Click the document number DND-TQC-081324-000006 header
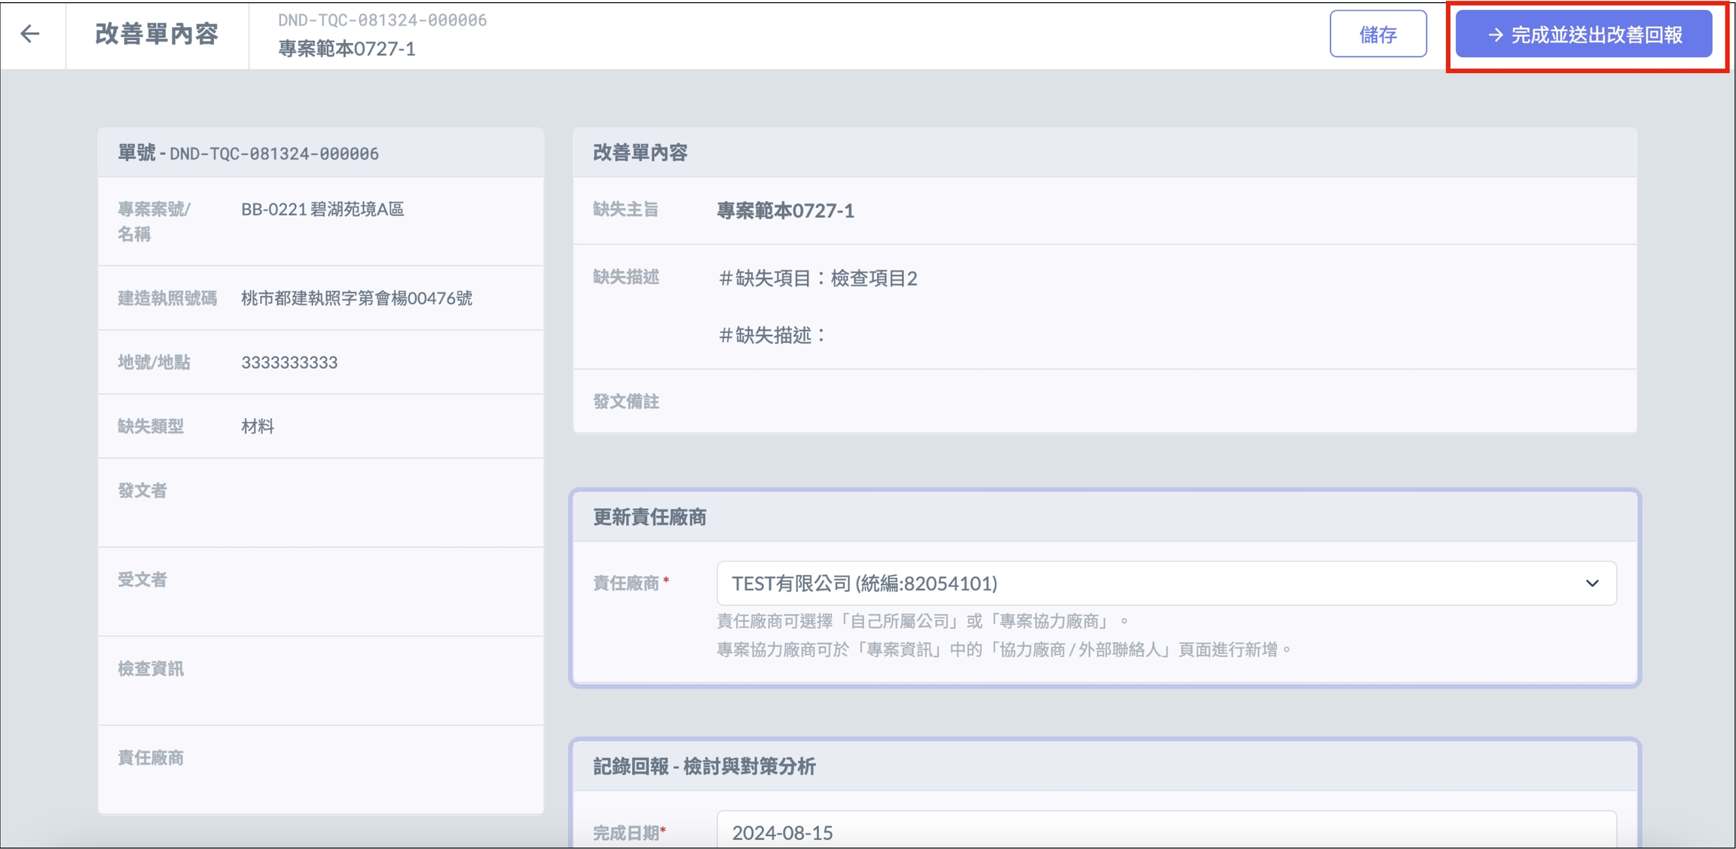This screenshot has width=1736, height=849. tap(382, 20)
